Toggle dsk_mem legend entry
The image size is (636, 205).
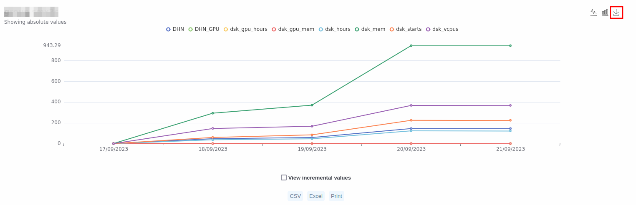370,29
